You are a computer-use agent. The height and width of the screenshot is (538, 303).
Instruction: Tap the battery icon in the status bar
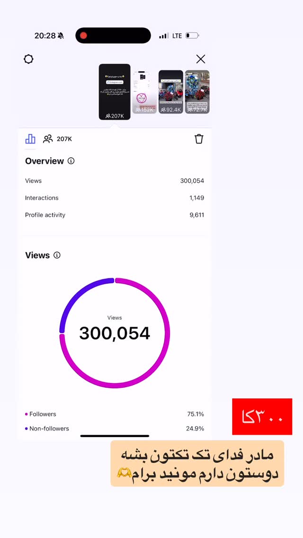[x=192, y=36]
